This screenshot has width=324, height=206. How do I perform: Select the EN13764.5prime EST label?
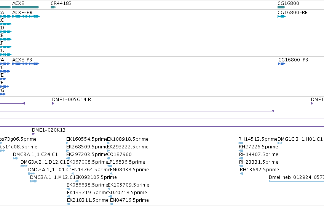[91, 170]
